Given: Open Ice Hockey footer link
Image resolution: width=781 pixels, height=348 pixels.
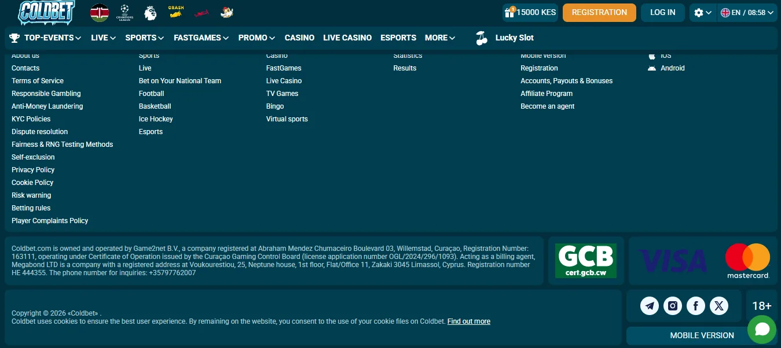Looking at the screenshot, I should click(x=156, y=119).
